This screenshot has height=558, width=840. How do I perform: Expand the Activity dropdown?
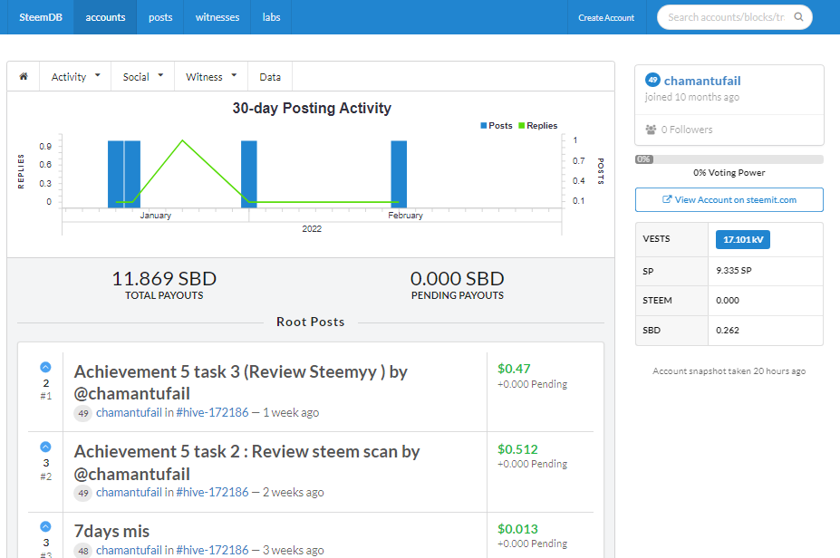[x=75, y=77]
